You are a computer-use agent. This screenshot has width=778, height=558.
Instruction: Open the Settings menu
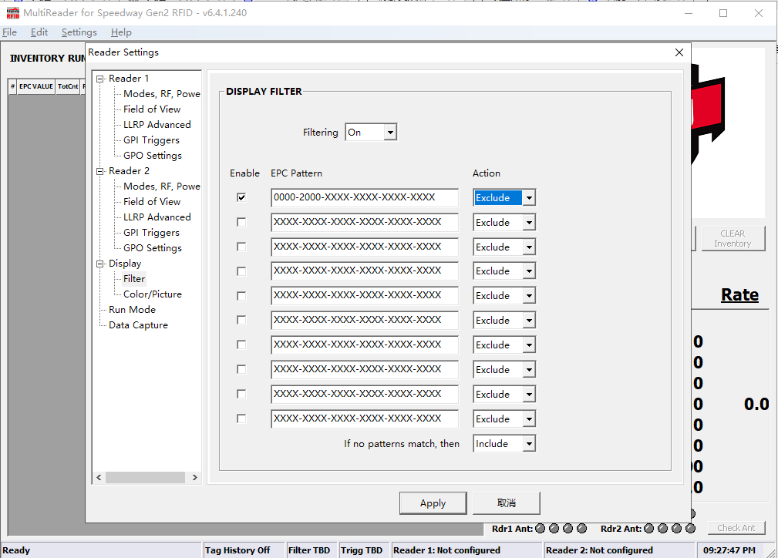(x=79, y=32)
